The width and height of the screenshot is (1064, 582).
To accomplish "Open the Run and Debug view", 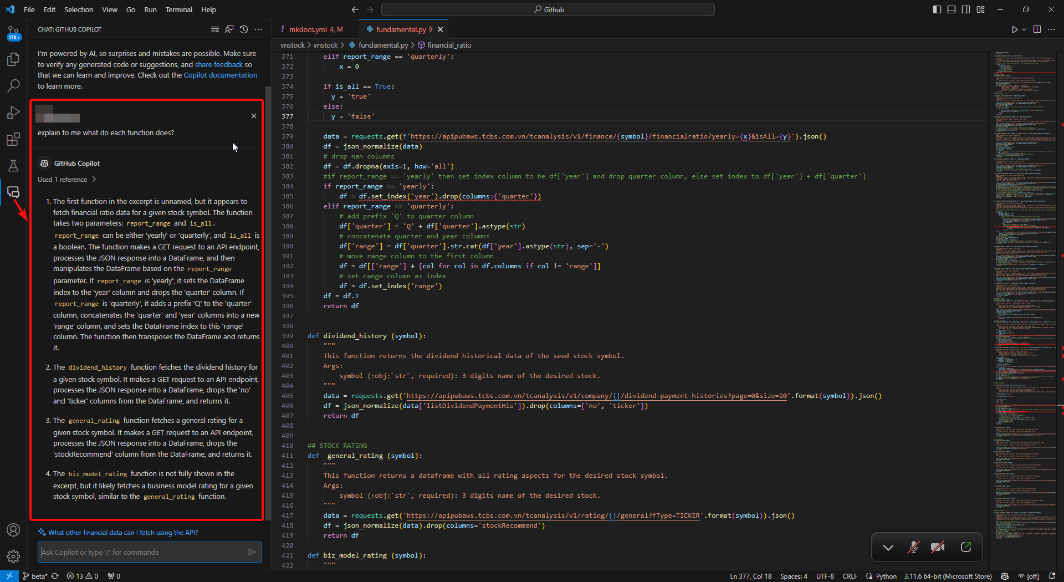I will point(13,113).
